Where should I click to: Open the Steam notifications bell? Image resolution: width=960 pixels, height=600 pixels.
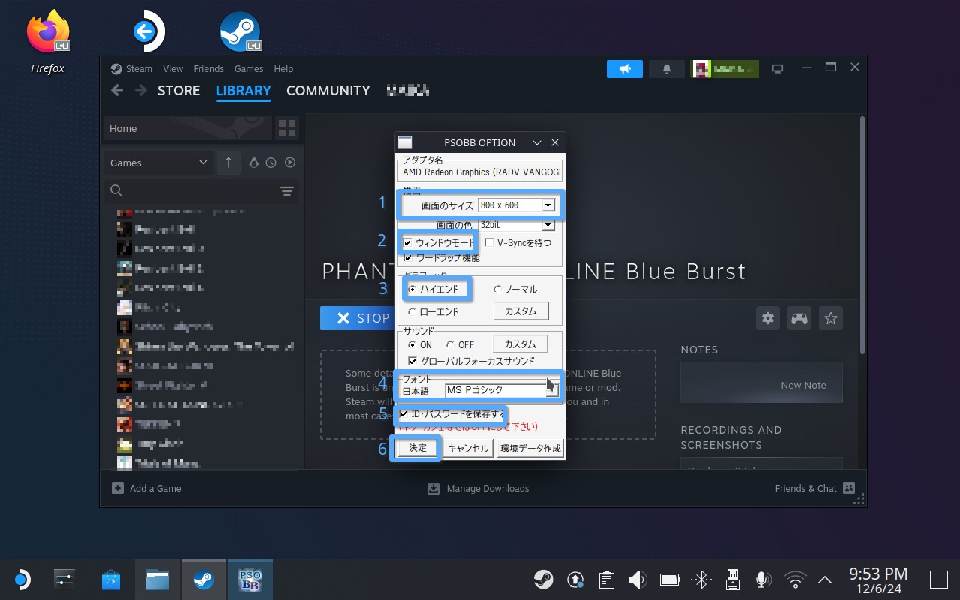pos(667,69)
